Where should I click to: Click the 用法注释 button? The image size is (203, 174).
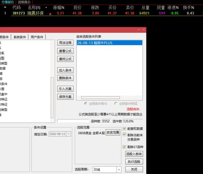click(65, 43)
